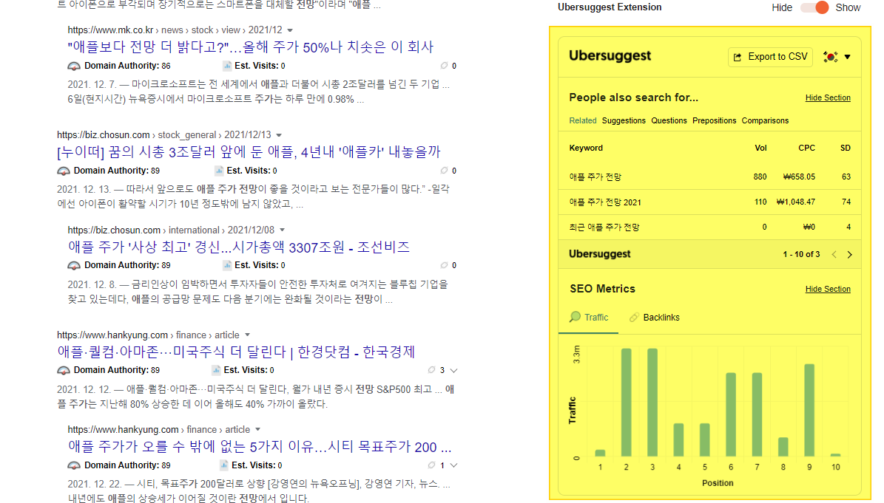Image resolution: width=884 pixels, height=503 pixels.
Task: Click Domain Authority gauge for 사상 최고 result
Action: (74, 266)
